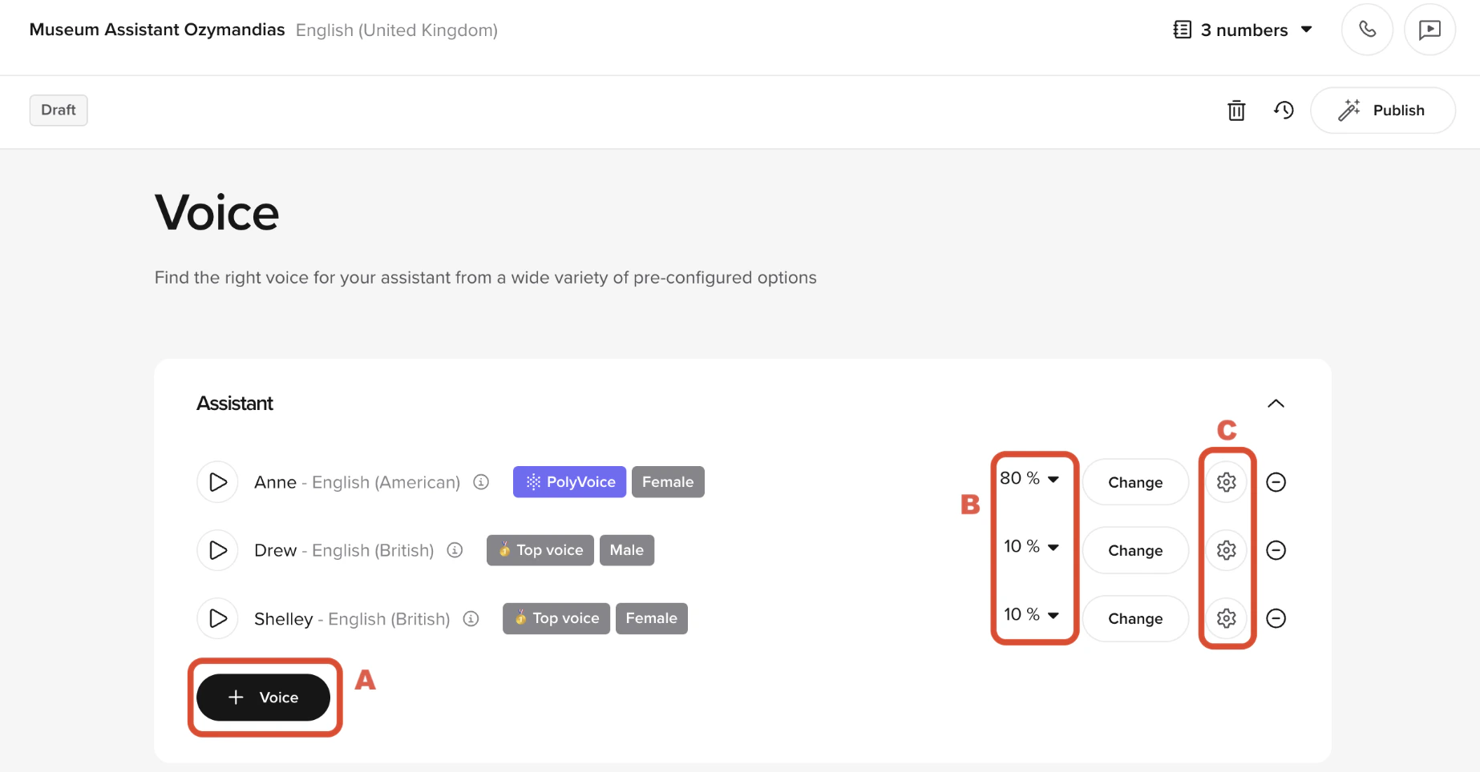The image size is (1480, 772).
Task: Click the trash icon to delete the draft
Action: click(x=1235, y=111)
